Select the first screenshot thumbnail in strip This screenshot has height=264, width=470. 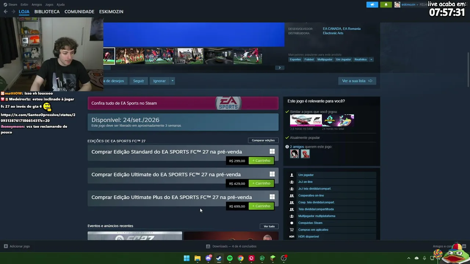click(x=109, y=56)
